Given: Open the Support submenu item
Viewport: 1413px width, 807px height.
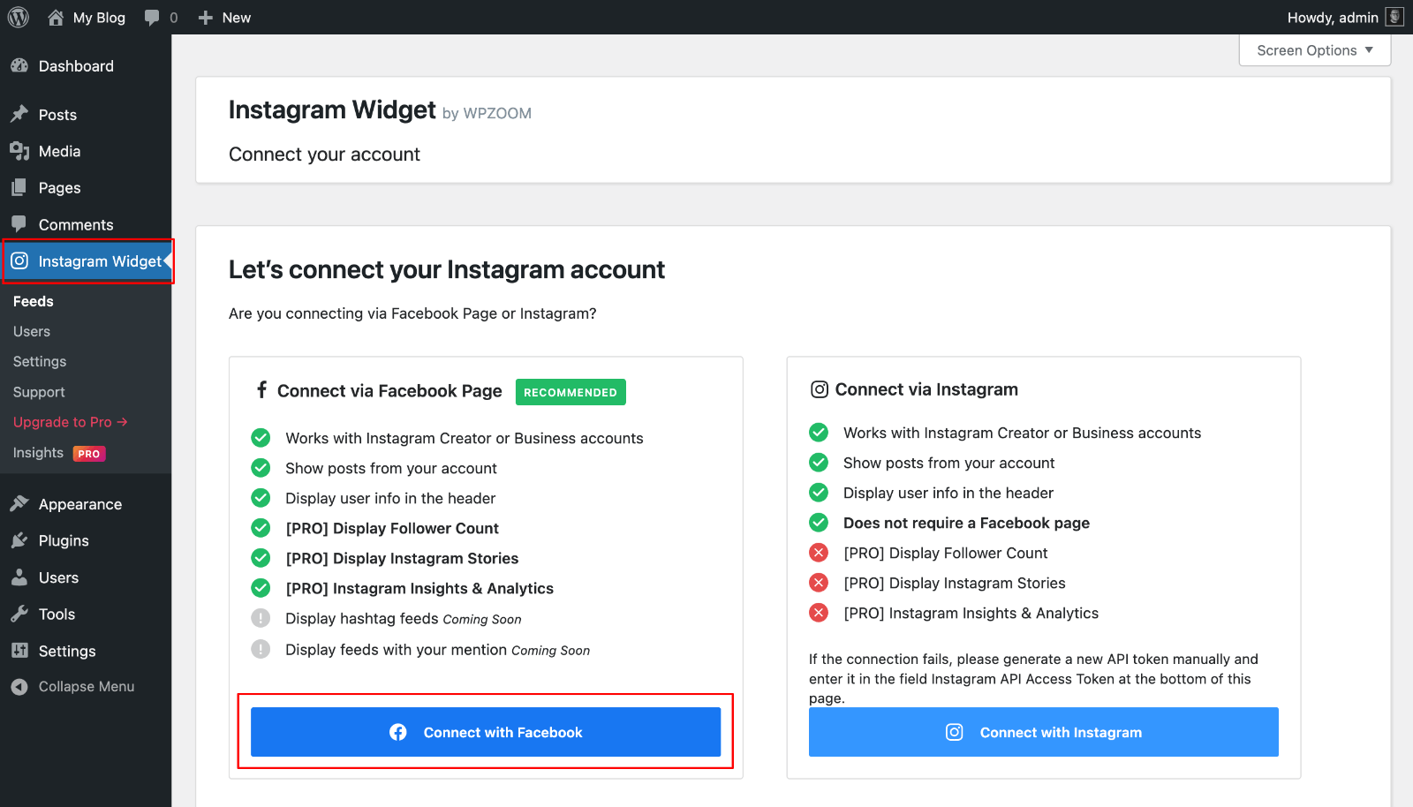Looking at the screenshot, I should point(39,392).
